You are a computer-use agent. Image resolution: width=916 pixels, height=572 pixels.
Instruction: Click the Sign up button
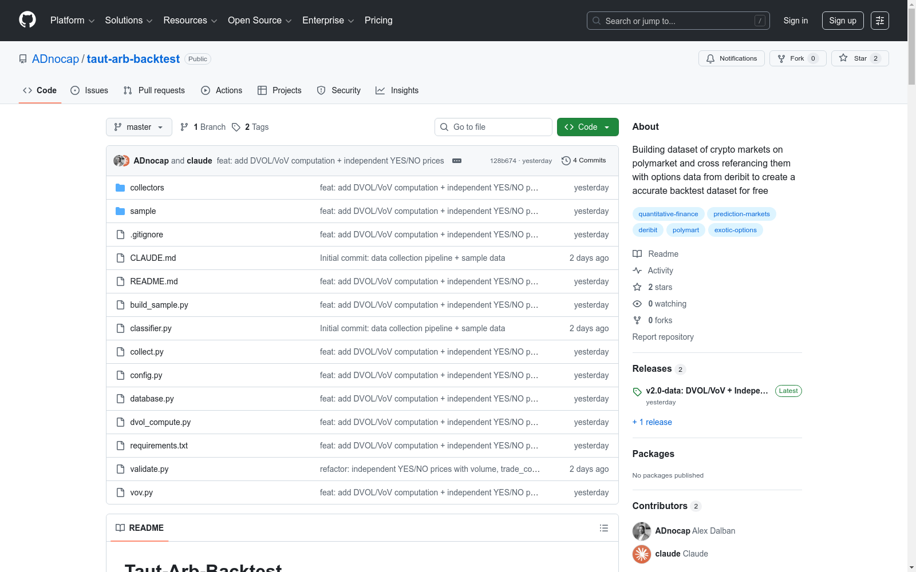pos(843,21)
